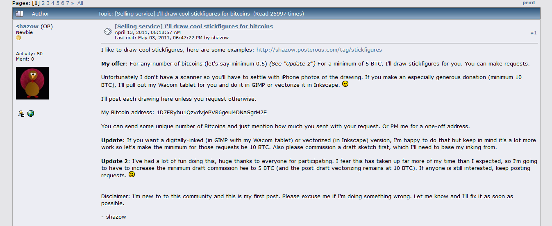552x226 pixels.
Task: Click the view profile icon under shazow's avatar
Action: coord(21,114)
